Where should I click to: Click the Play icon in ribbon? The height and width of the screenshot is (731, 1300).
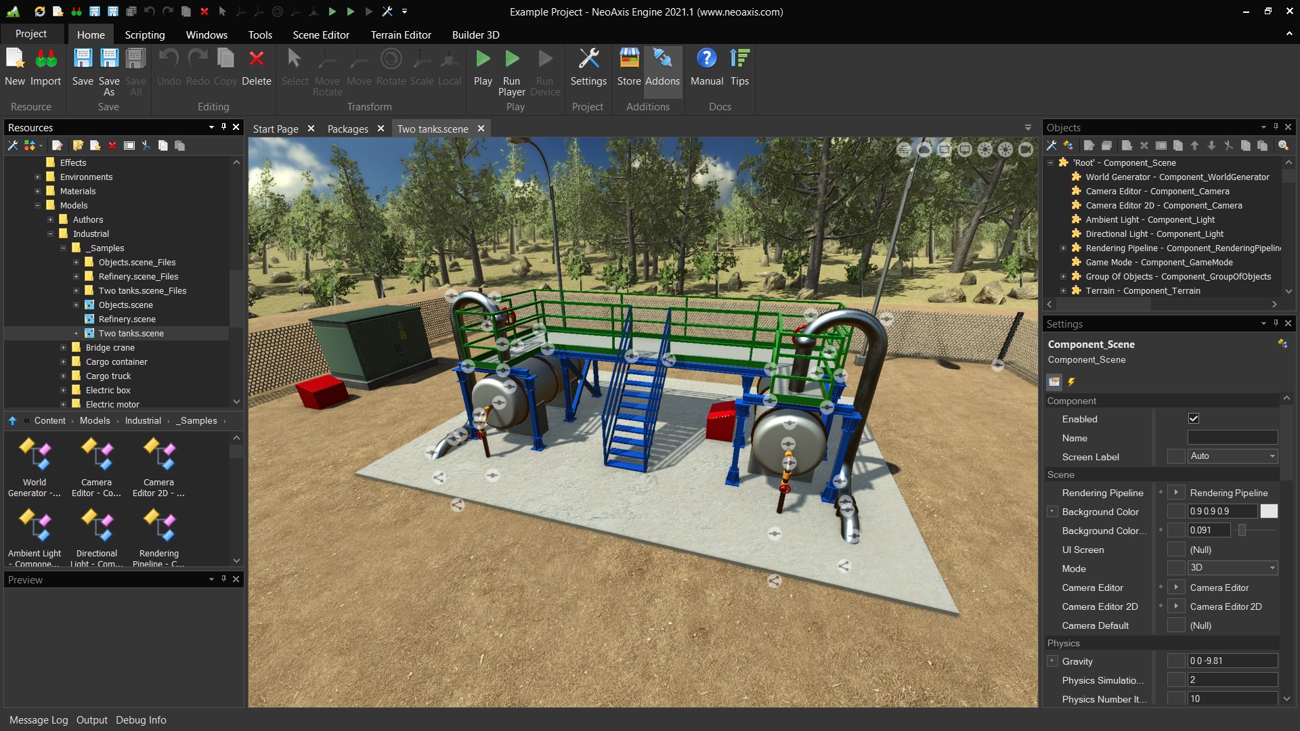click(x=483, y=60)
